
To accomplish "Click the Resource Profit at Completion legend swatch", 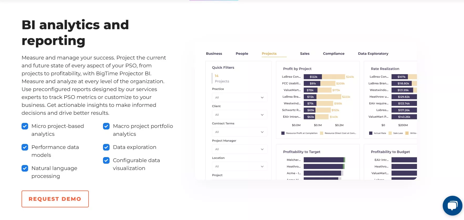I will (x=283, y=133).
